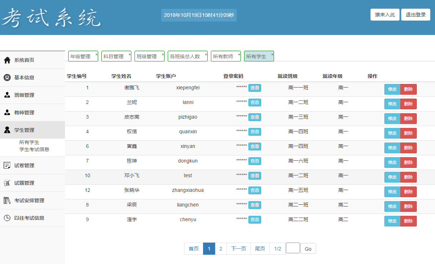Open 教师管理 in the left sidebar
The width and height of the screenshot is (435, 264).
[x=7, y=112]
